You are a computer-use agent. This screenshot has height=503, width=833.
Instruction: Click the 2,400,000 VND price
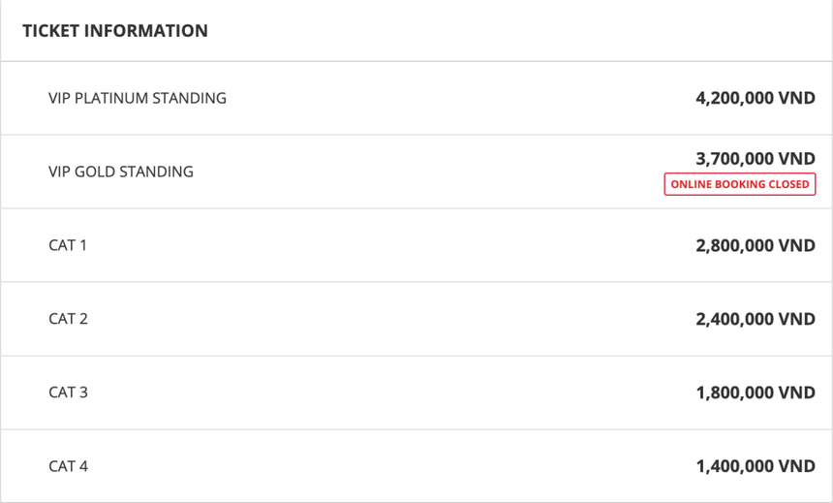point(756,319)
